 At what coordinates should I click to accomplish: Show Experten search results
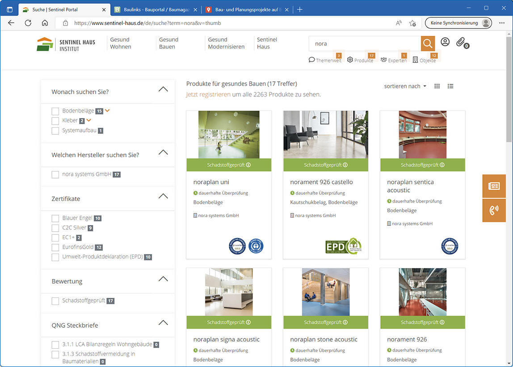pyautogui.click(x=394, y=60)
